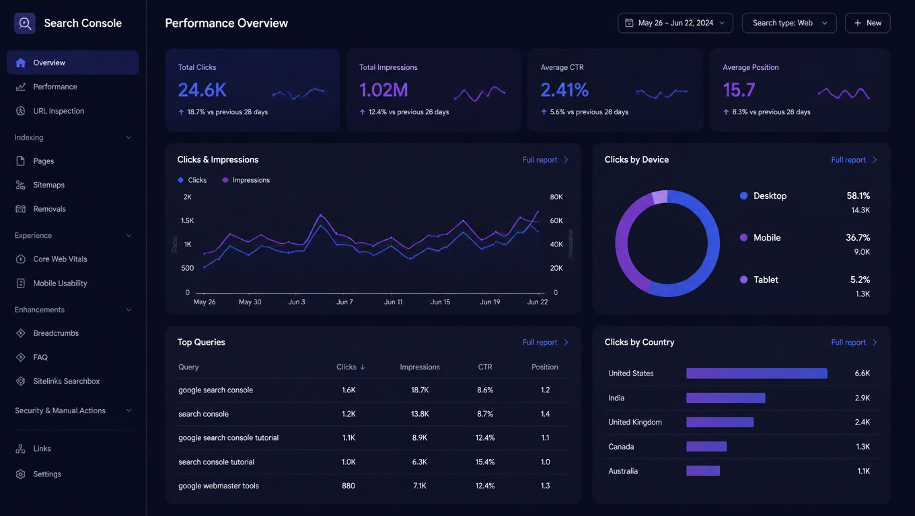The image size is (915, 516).
Task: Click arrow beside Clicks by Country Full report
Action: click(875, 343)
